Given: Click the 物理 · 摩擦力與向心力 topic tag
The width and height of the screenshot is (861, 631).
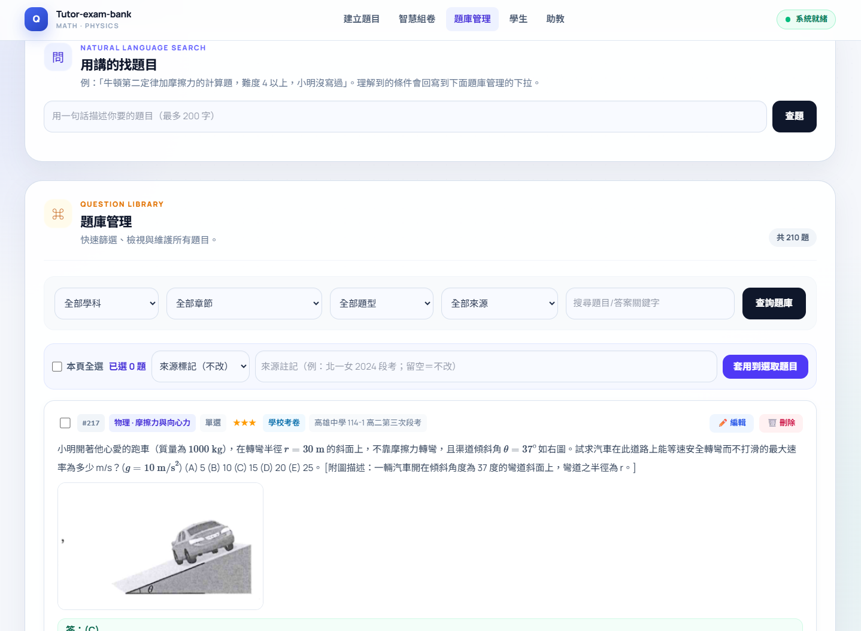Looking at the screenshot, I should [152, 423].
